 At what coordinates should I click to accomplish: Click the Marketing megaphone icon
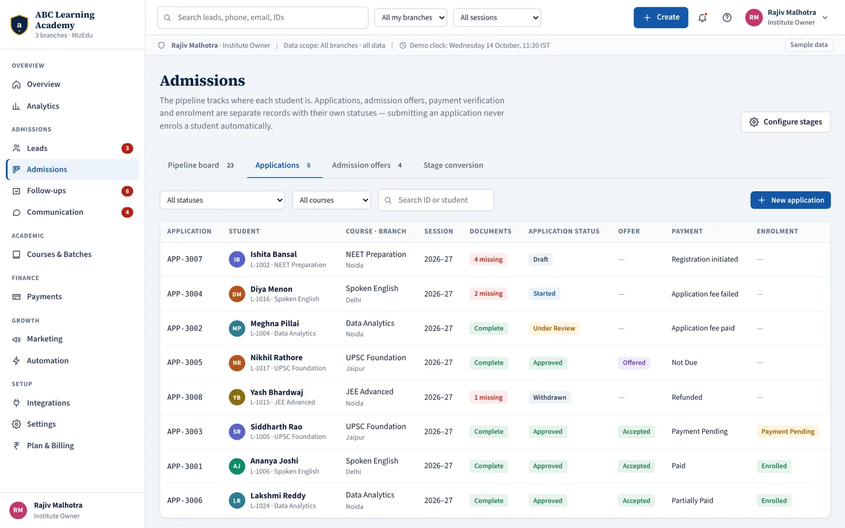pyautogui.click(x=16, y=339)
